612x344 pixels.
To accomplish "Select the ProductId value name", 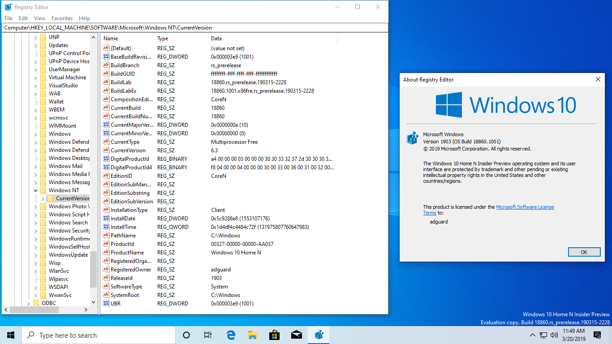I will [x=122, y=244].
